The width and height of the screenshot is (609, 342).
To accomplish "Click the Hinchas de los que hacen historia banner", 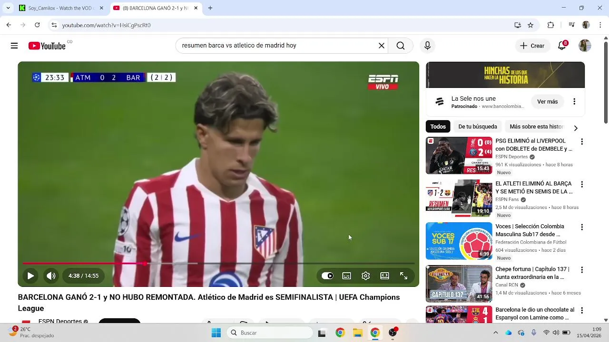I will [x=505, y=75].
